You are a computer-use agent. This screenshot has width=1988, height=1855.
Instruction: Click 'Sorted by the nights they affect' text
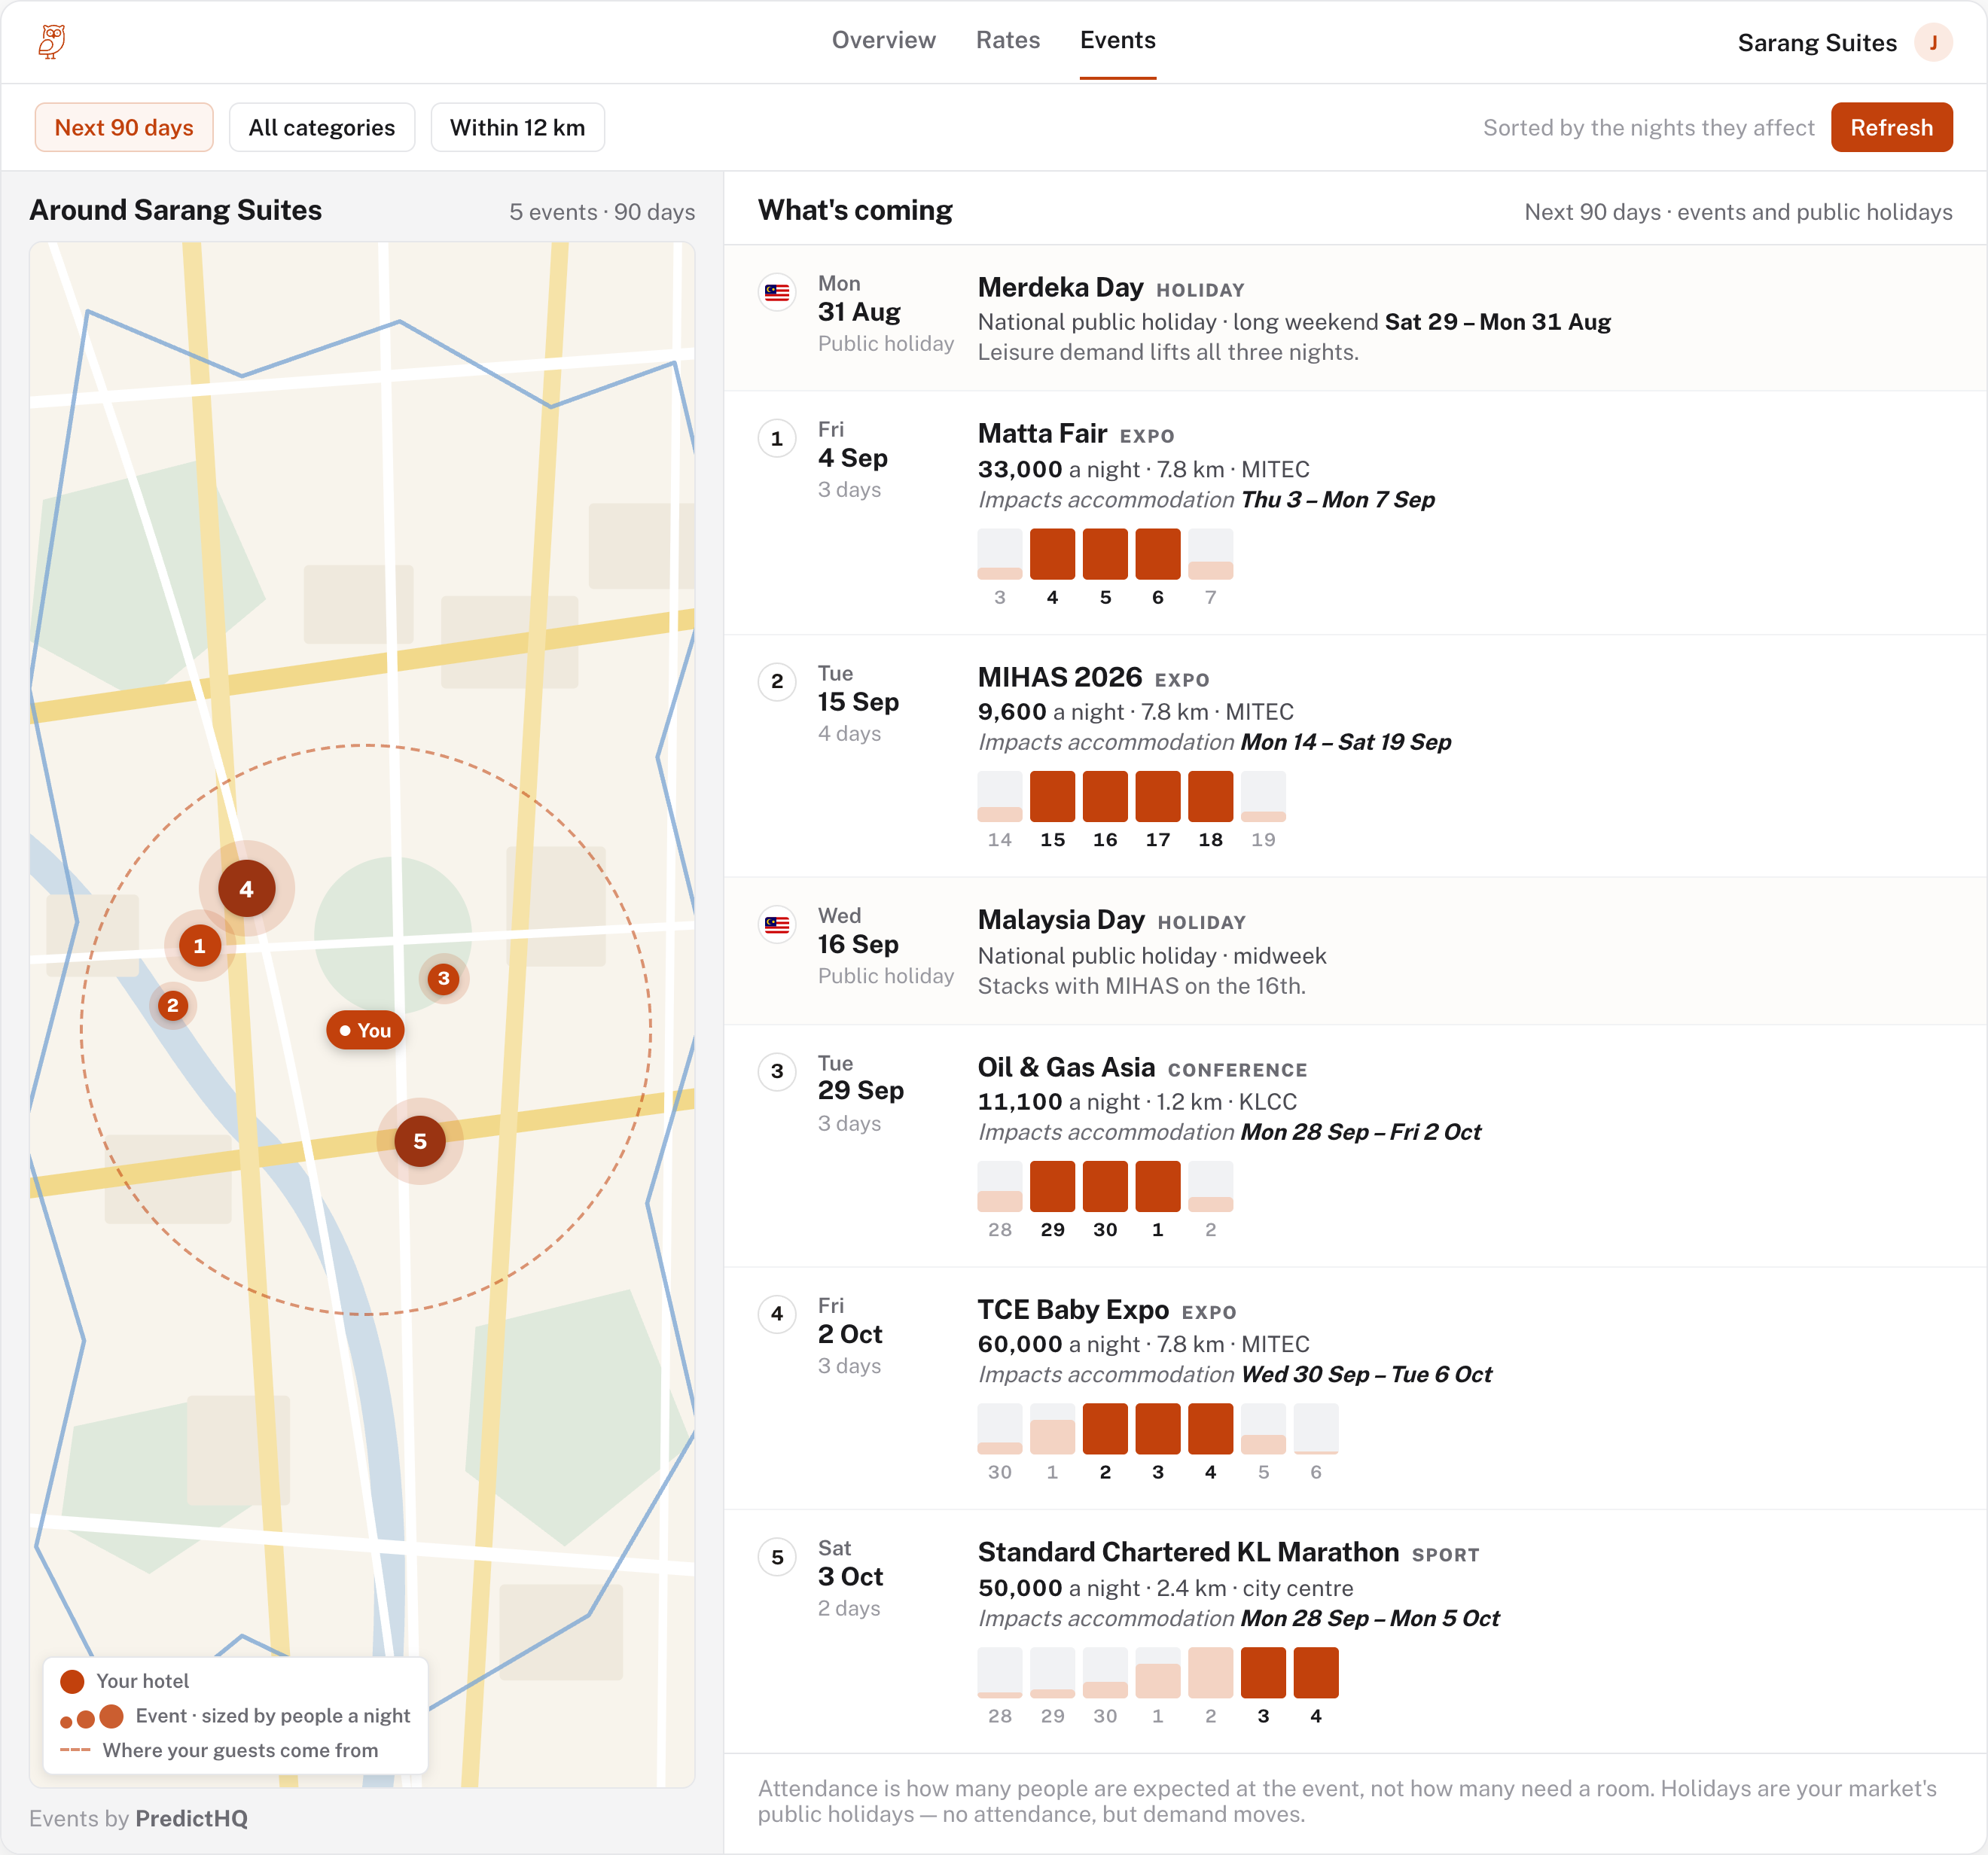pyautogui.click(x=1648, y=127)
